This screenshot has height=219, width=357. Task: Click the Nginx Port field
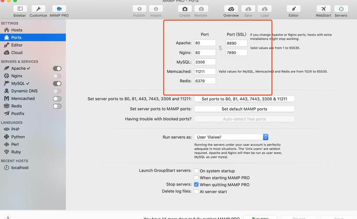point(205,53)
